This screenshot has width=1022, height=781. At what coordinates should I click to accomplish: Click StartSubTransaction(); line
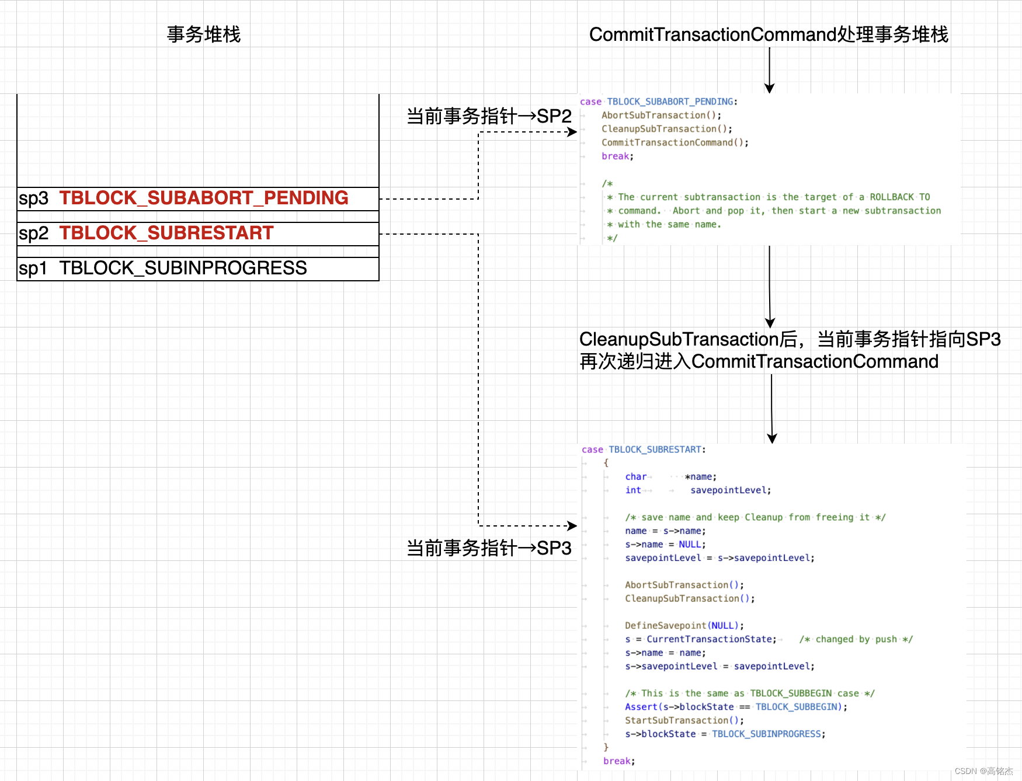[x=684, y=721]
